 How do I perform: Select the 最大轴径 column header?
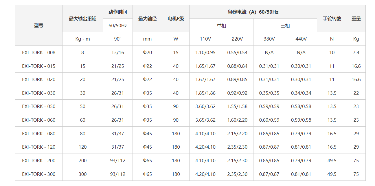click(x=147, y=19)
